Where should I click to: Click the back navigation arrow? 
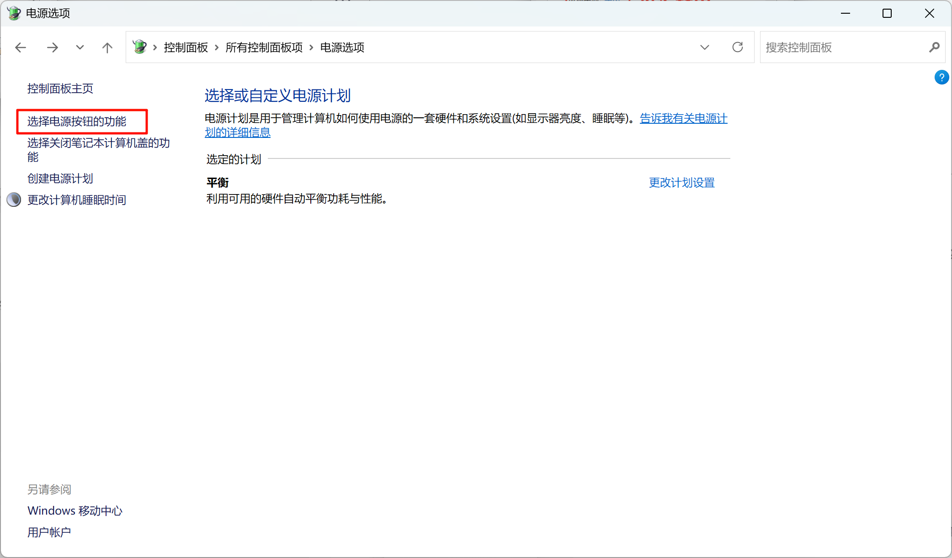21,47
